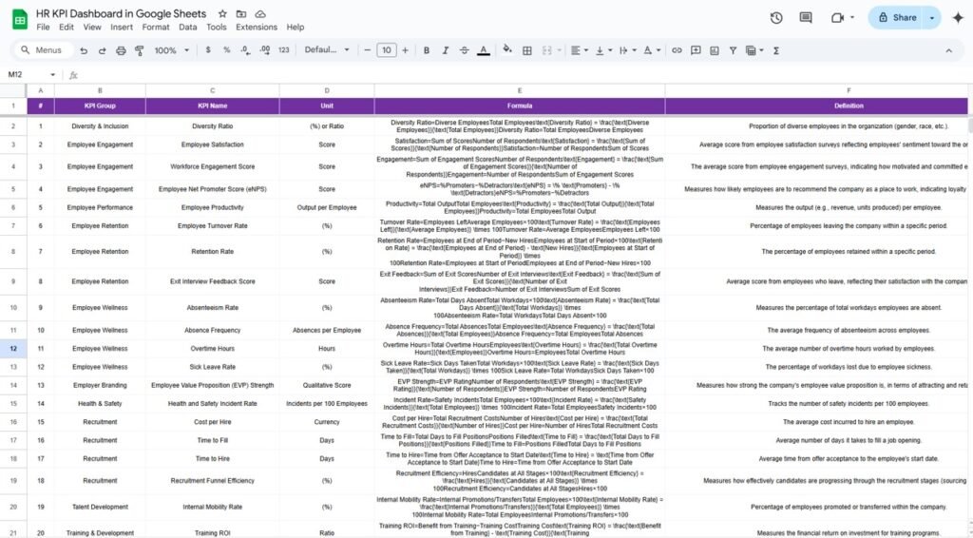Click the merge cells icon
973x538 pixels.
pyautogui.click(x=546, y=50)
